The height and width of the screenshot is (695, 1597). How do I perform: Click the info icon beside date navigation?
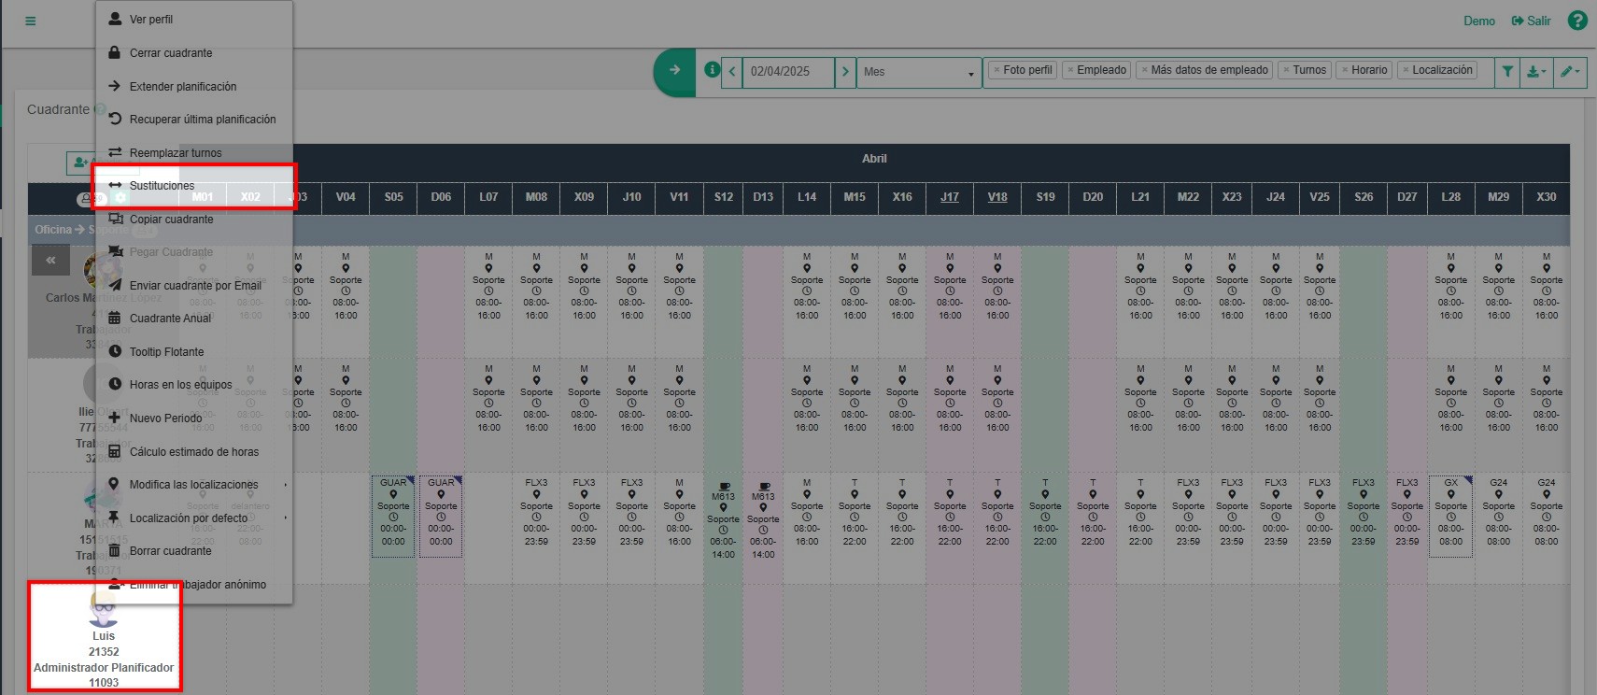(712, 70)
